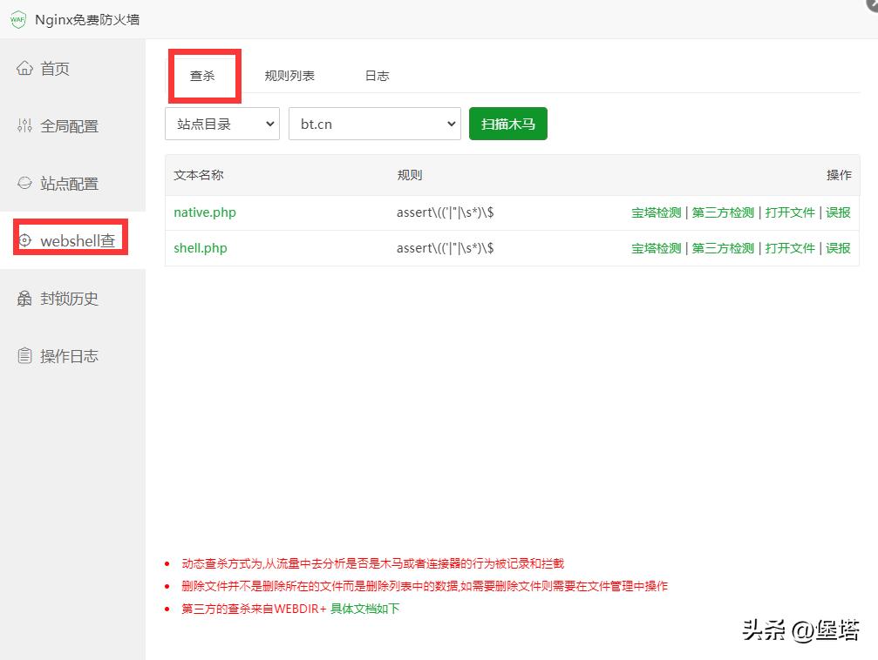878x660 pixels.
Task: Open shell.php with 打开文件 link
Action: [790, 247]
